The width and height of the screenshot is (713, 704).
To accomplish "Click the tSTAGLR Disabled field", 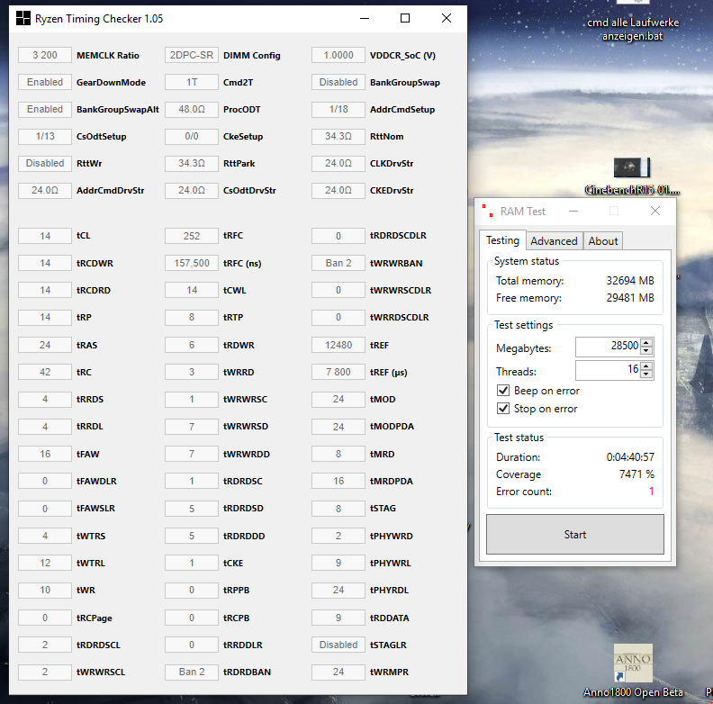I will pyautogui.click(x=338, y=645).
